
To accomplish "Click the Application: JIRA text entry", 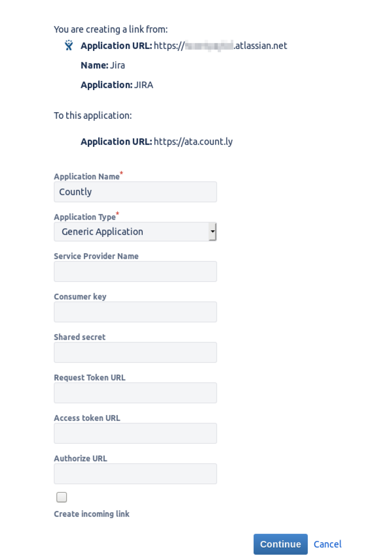I will pos(117,85).
